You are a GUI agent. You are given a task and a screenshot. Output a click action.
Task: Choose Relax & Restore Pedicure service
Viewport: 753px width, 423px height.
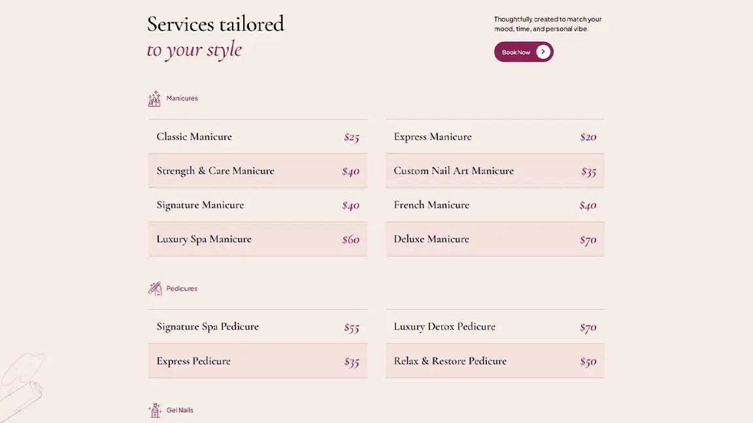pos(495,361)
